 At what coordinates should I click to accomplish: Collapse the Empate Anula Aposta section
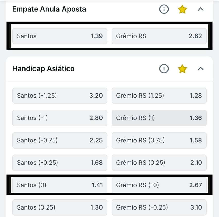point(201,9)
